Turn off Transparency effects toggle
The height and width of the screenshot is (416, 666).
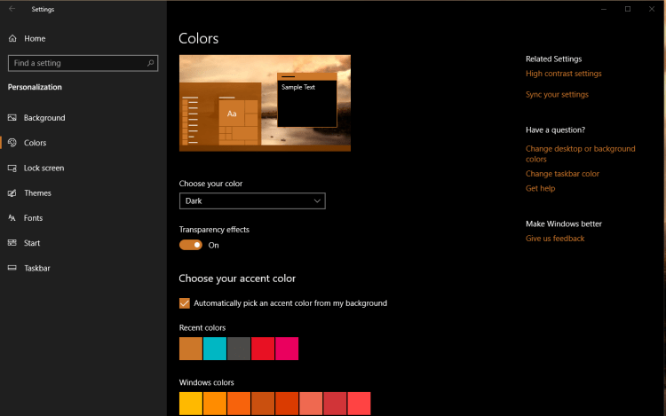tap(191, 245)
